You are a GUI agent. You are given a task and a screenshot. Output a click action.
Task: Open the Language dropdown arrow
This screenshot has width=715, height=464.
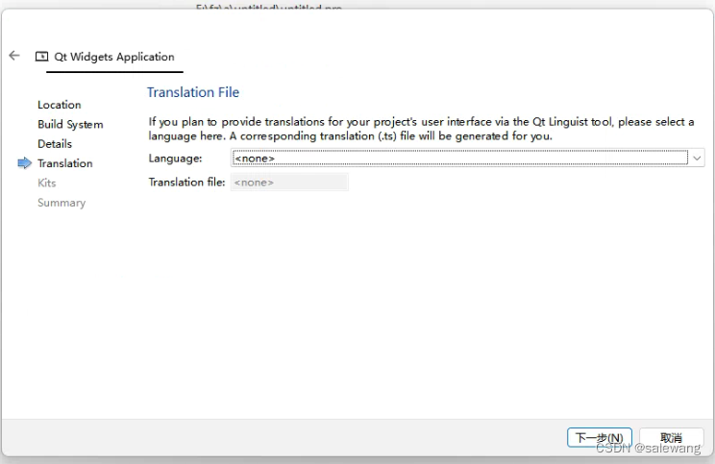(x=697, y=159)
